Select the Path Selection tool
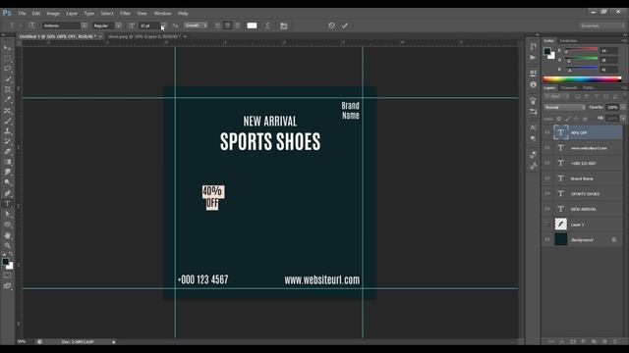 click(7, 214)
